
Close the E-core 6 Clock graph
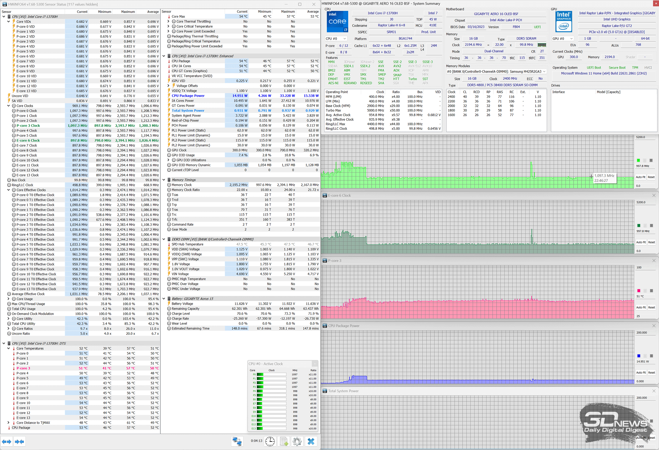pos(654,195)
